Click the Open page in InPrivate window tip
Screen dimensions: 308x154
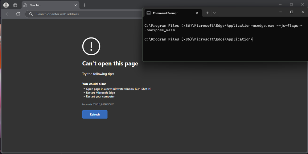tap(119, 89)
